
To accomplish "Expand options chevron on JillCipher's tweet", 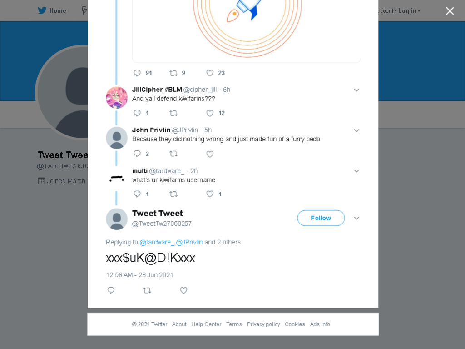I will (x=356, y=90).
